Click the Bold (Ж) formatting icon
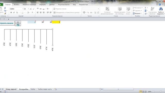 pyautogui.click(x=11, y=13)
